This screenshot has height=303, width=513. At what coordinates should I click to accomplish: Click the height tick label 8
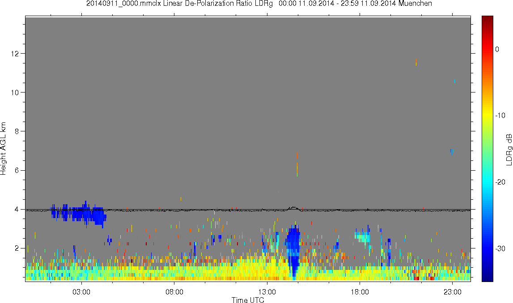(17, 131)
